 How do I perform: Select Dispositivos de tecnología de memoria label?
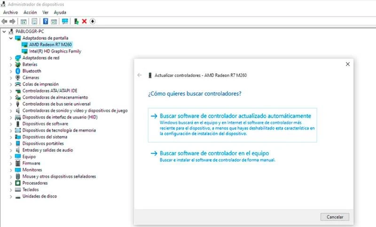pos(59,130)
